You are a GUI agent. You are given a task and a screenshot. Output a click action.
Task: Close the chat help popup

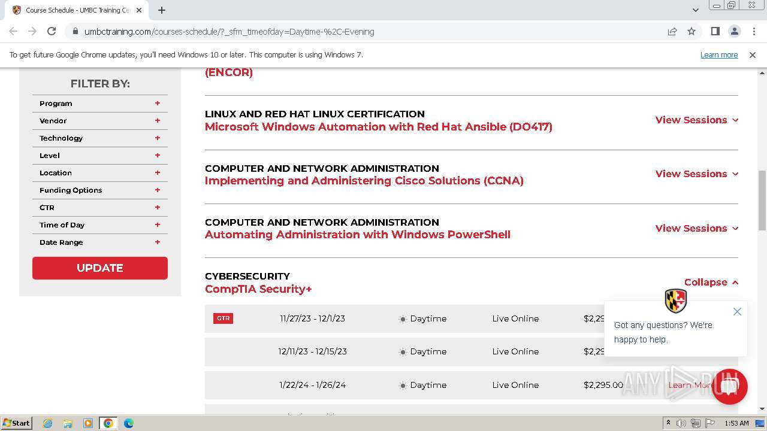[x=737, y=311]
